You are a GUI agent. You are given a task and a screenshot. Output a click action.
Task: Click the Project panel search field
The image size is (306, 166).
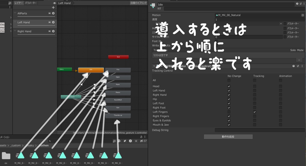pos(80,141)
